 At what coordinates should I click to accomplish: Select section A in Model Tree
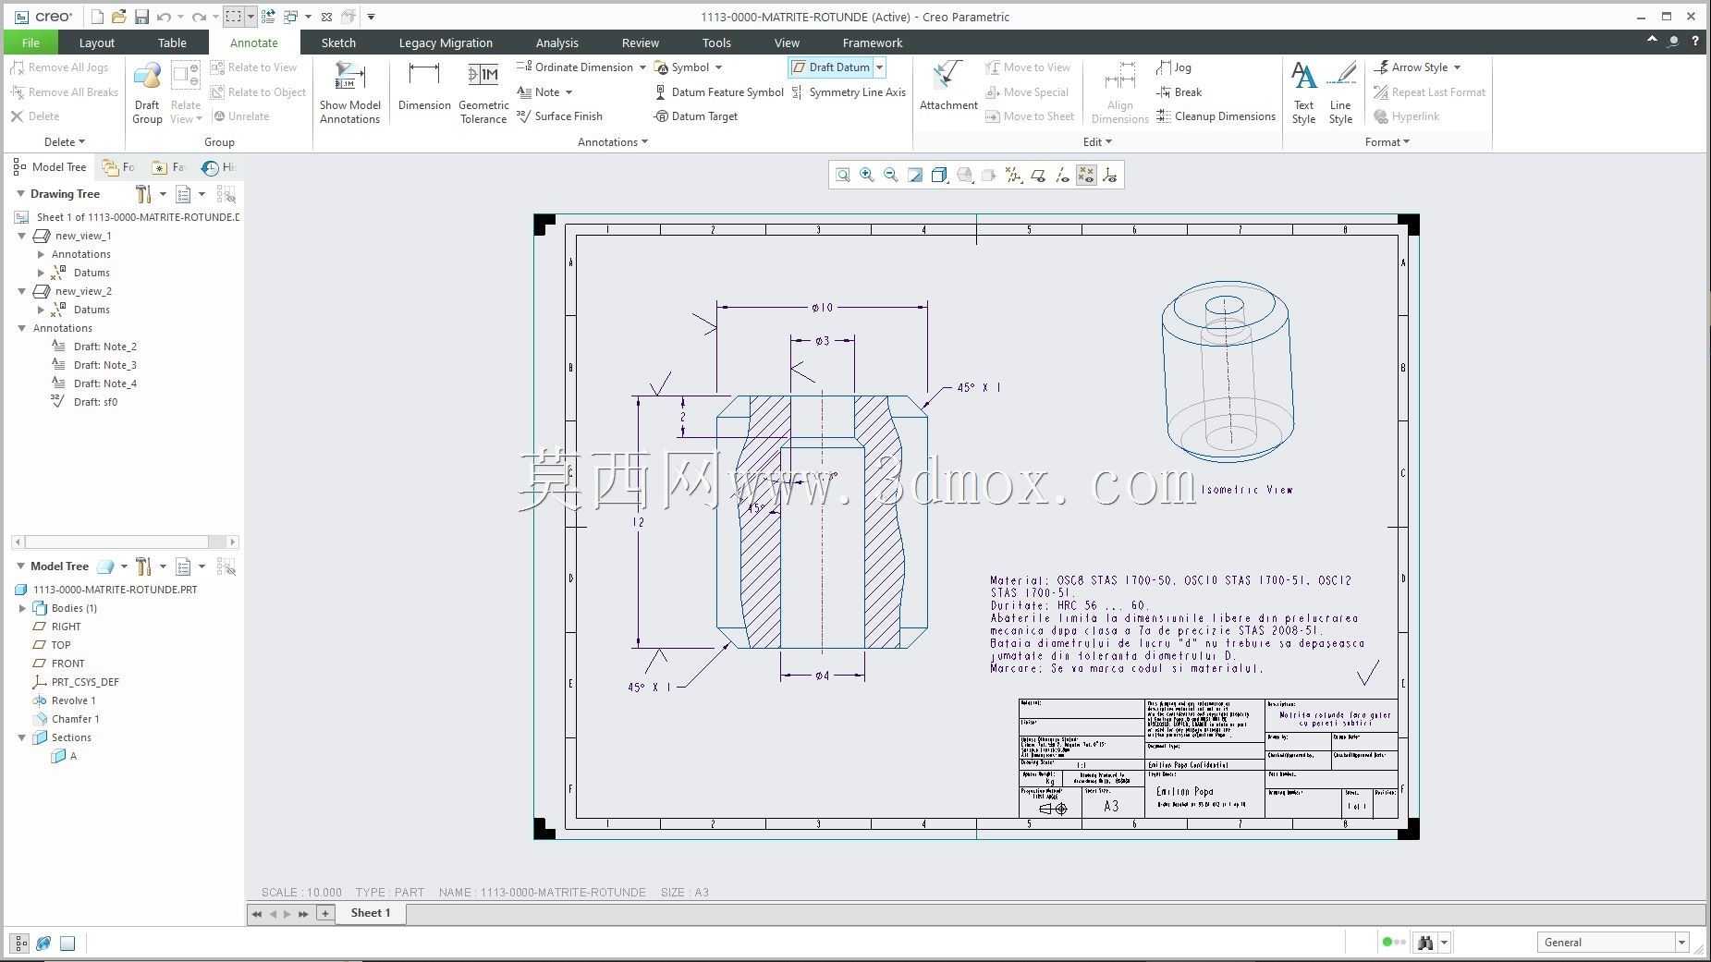[x=65, y=756]
